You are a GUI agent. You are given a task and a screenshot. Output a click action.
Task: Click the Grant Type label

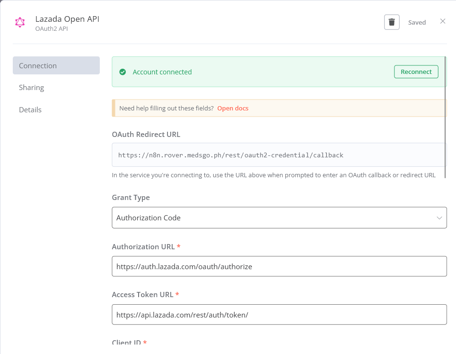pyautogui.click(x=131, y=198)
